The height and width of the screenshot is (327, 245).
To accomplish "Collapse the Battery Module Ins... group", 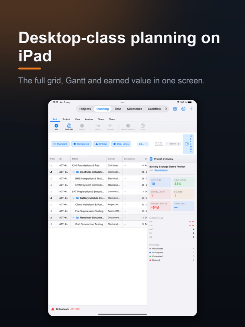I will pyautogui.click(x=74, y=198).
